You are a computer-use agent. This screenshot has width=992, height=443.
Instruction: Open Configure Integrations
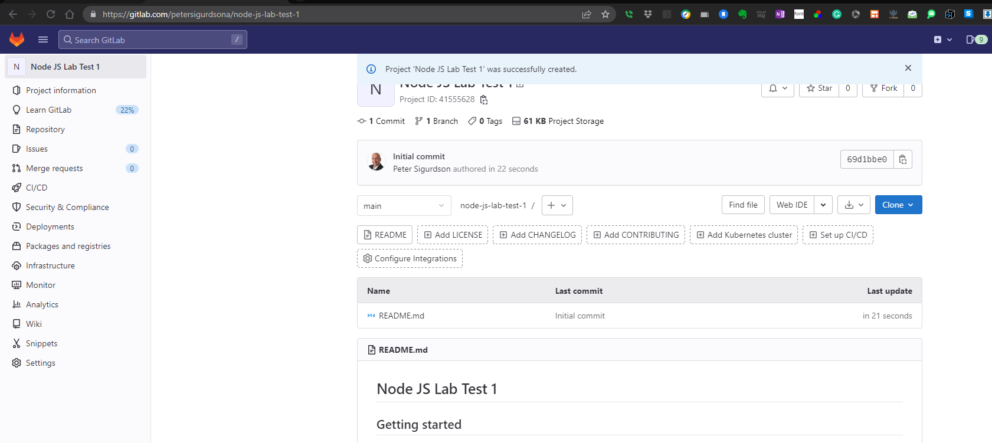click(410, 258)
